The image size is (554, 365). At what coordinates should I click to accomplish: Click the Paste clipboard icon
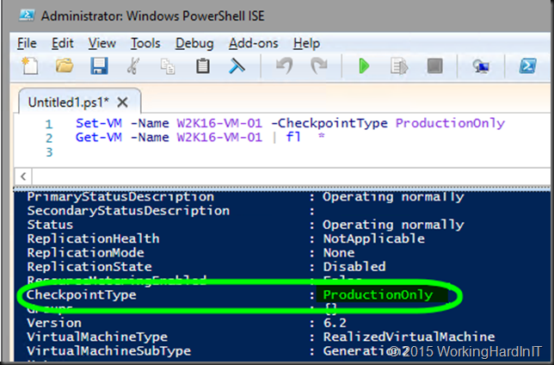tap(203, 65)
